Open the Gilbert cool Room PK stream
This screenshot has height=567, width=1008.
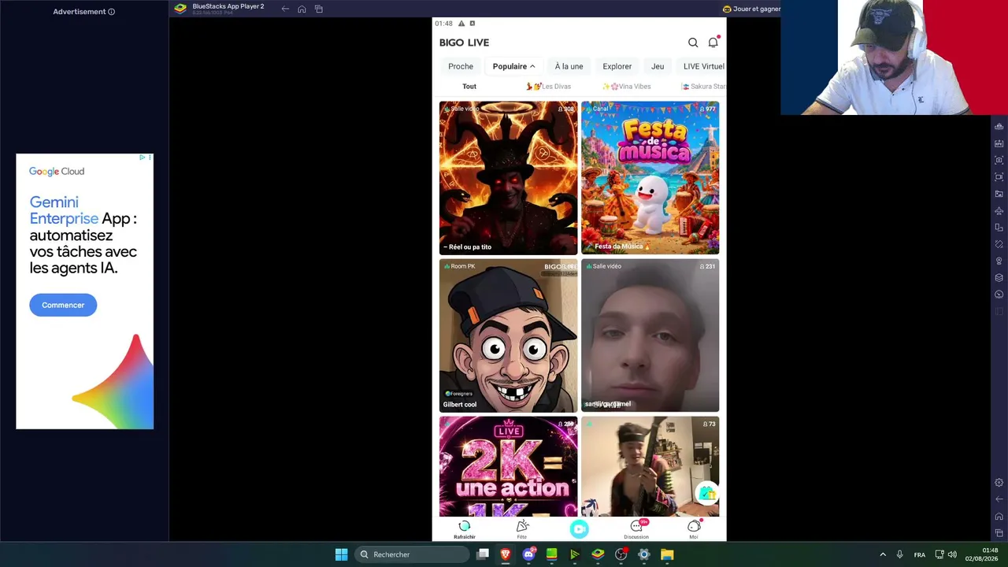[508, 335]
